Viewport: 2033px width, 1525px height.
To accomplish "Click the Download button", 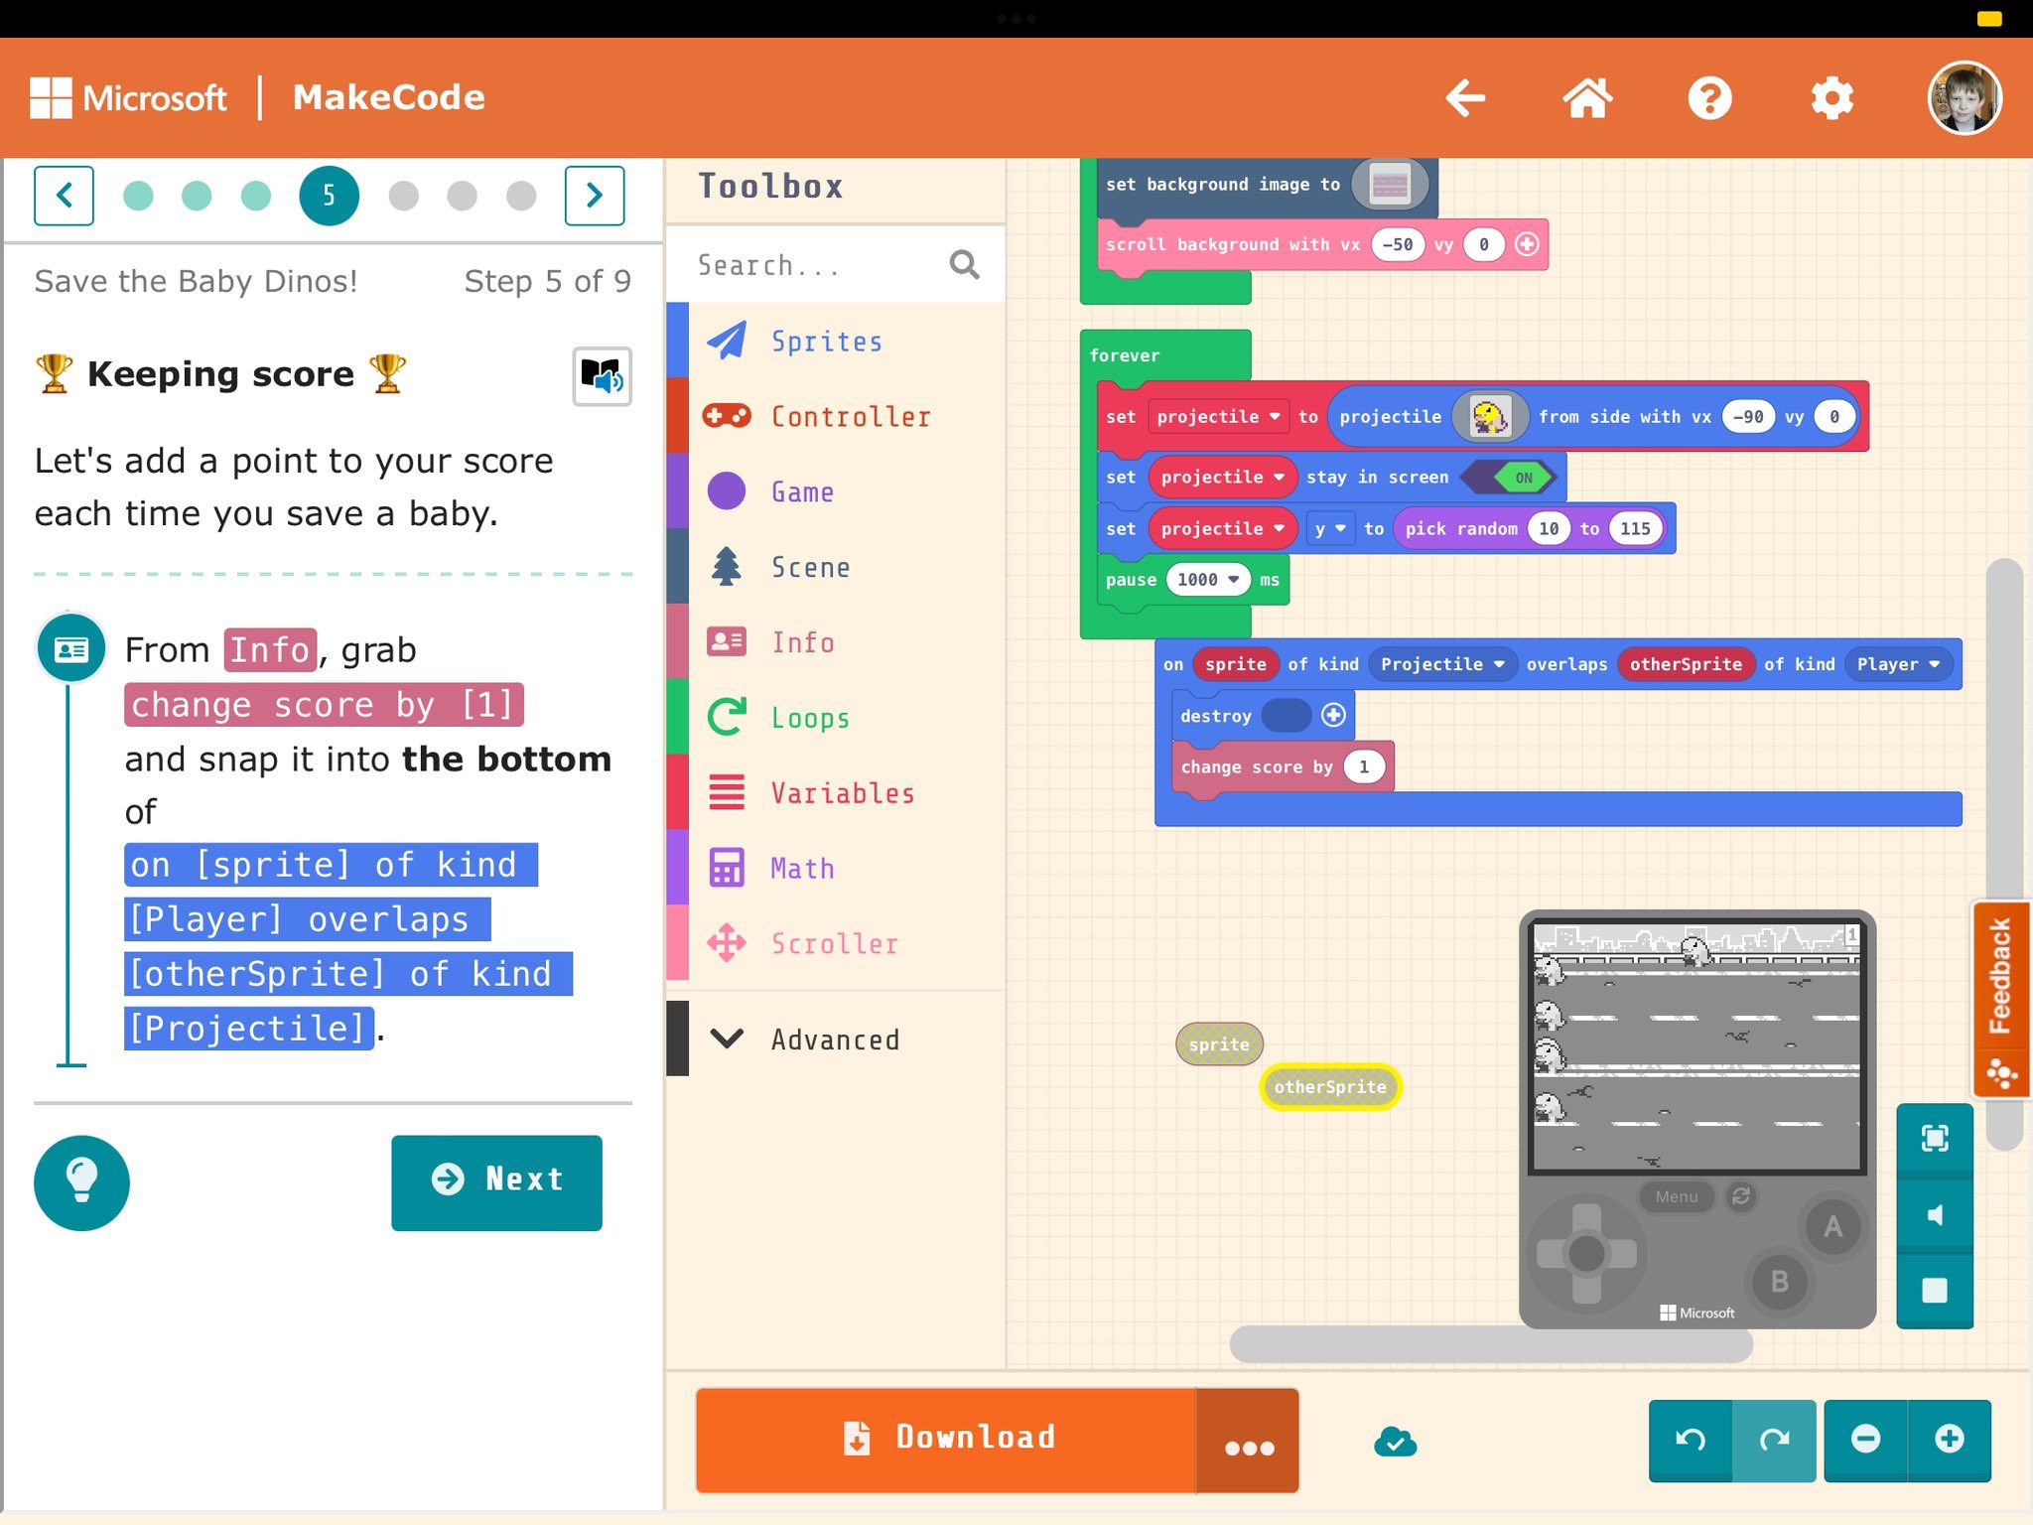I will (x=946, y=1439).
